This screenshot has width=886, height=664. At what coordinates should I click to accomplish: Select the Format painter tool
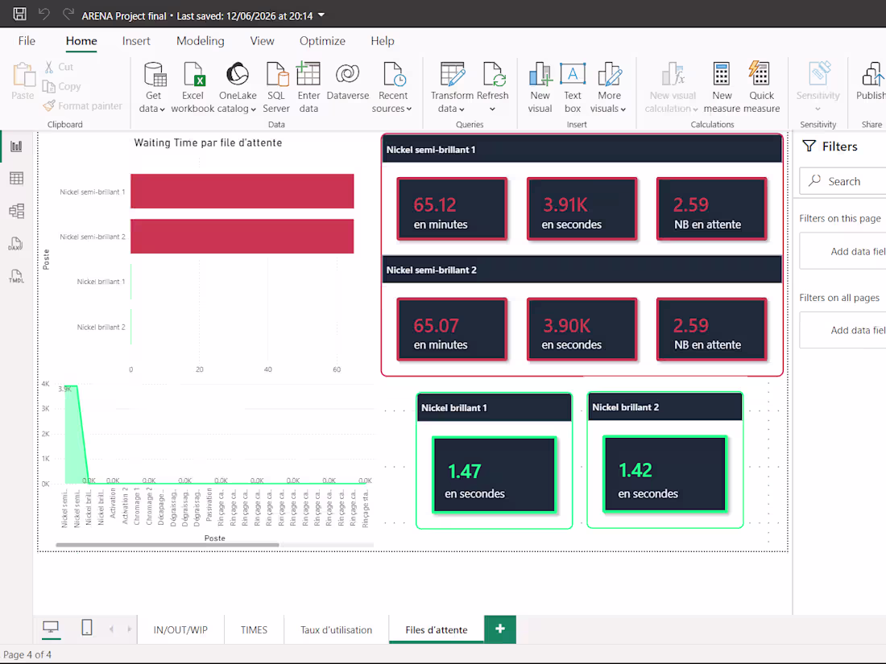[x=82, y=105]
